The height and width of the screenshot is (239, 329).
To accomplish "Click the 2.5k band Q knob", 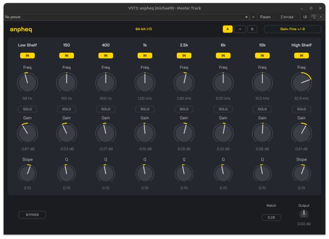I will (184, 173).
